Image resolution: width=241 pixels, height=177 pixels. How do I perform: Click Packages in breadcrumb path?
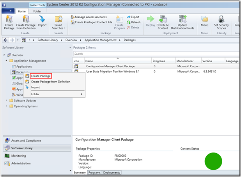pyautogui.click(x=130, y=40)
